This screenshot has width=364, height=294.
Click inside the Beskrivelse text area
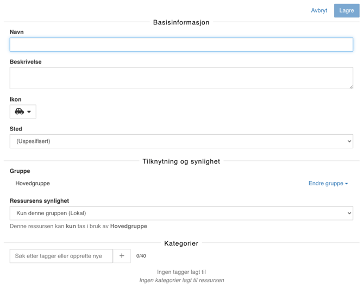(181, 78)
